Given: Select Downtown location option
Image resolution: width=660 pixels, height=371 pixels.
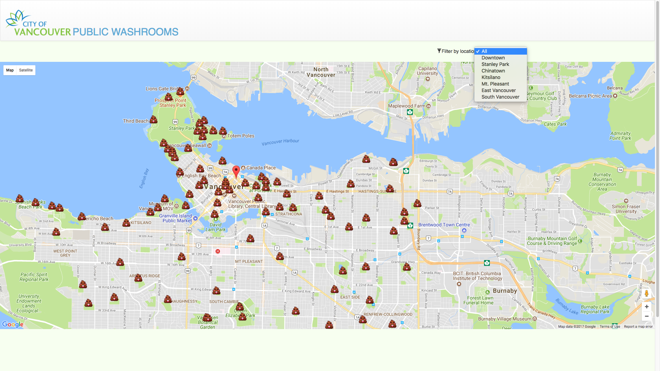Looking at the screenshot, I should 493,58.
